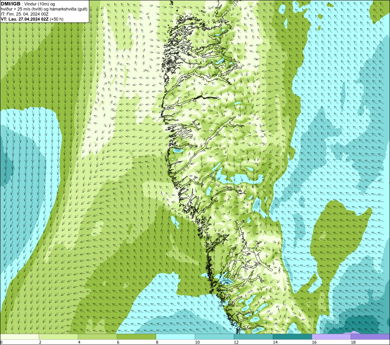Click the 4–6 m/s green legend swatch
Screen dimensions: 390x345
coord(97,336)
